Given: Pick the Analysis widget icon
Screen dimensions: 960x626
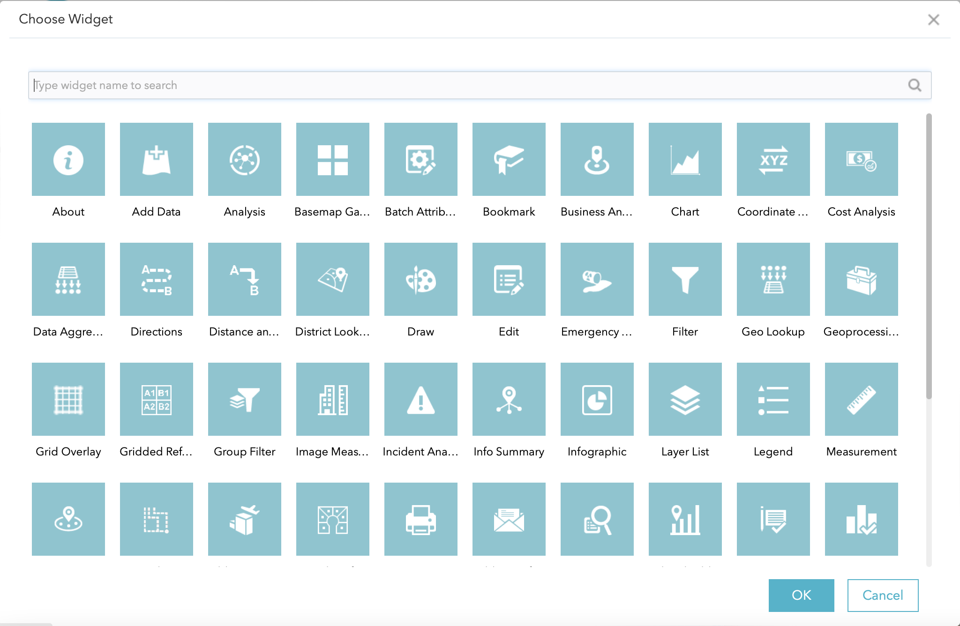Looking at the screenshot, I should pyautogui.click(x=245, y=159).
